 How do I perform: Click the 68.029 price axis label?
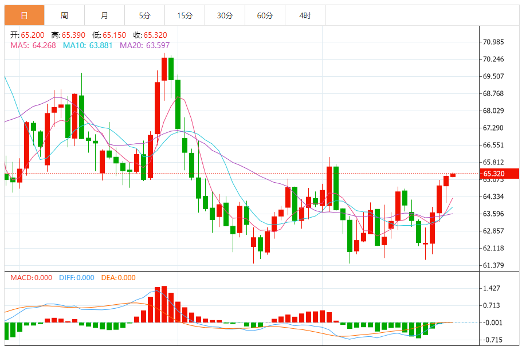(x=493, y=111)
